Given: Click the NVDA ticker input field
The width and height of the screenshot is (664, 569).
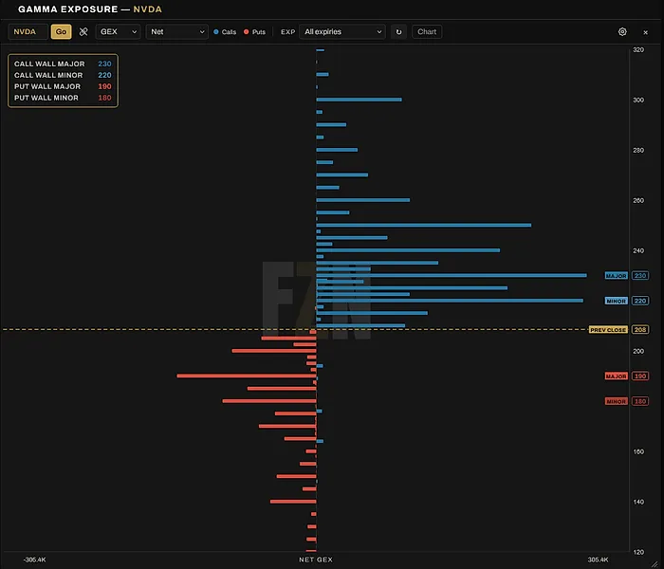Looking at the screenshot, I should coord(28,31).
